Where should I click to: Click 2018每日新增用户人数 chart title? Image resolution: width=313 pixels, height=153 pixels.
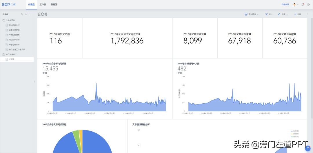(x=188, y=64)
